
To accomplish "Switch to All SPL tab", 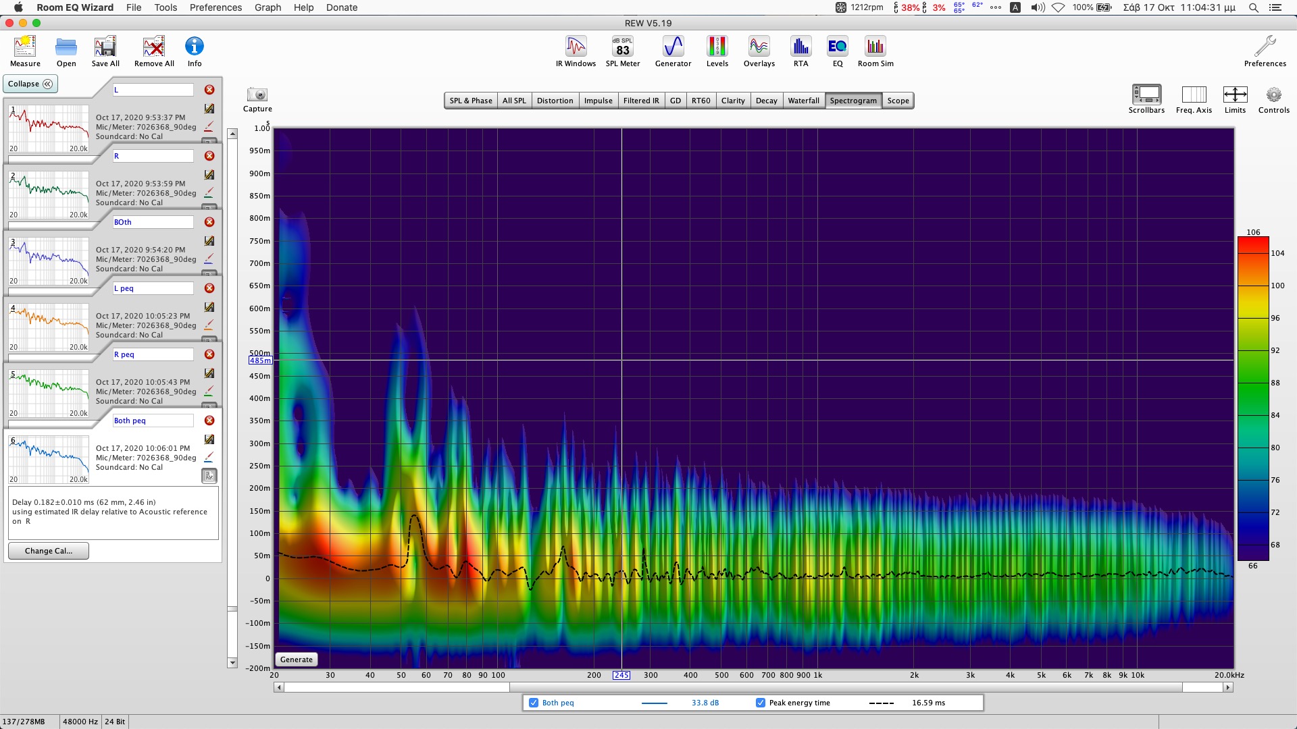I will [514, 101].
